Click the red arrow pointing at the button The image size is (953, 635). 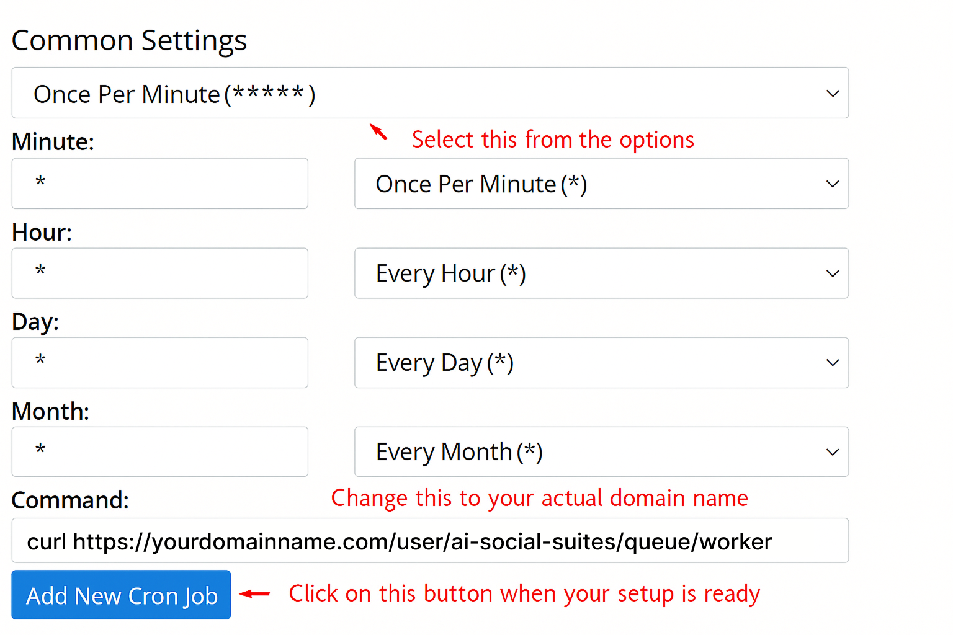point(254,595)
